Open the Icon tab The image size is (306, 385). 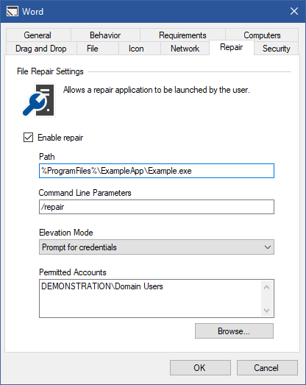[x=136, y=49]
